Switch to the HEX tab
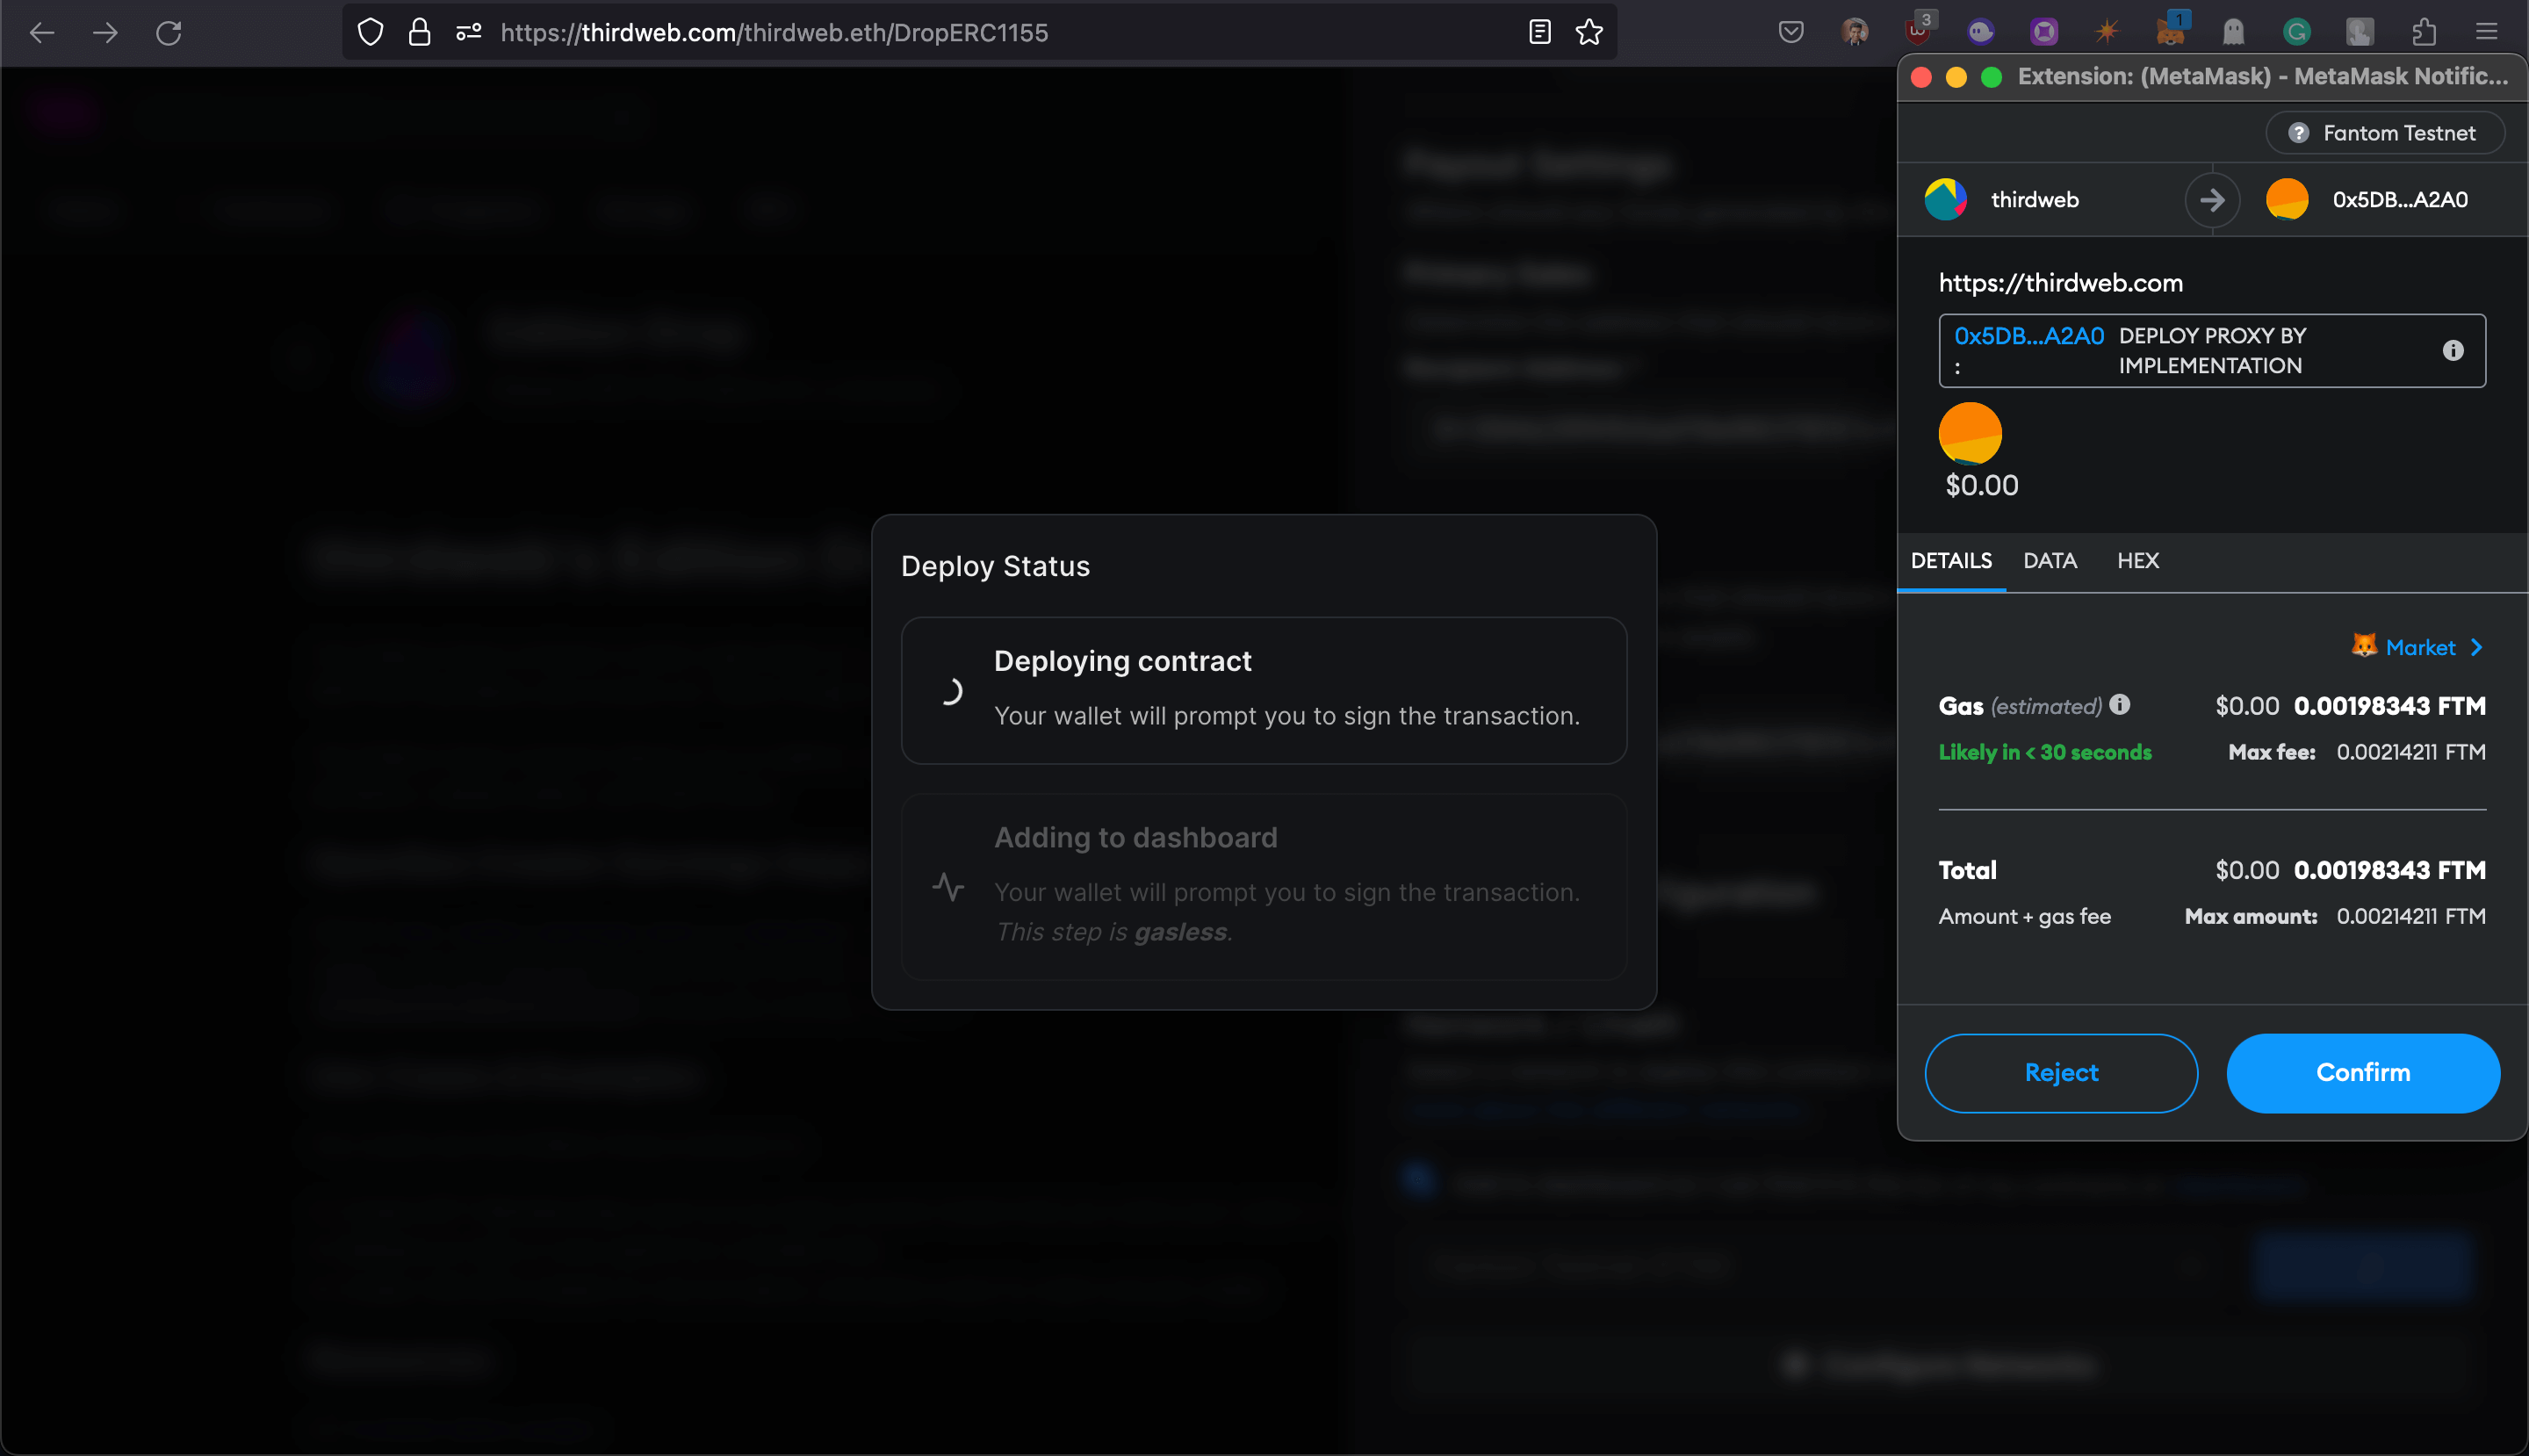The height and width of the screenshot is (1456, 2529). click(2137, 561)
